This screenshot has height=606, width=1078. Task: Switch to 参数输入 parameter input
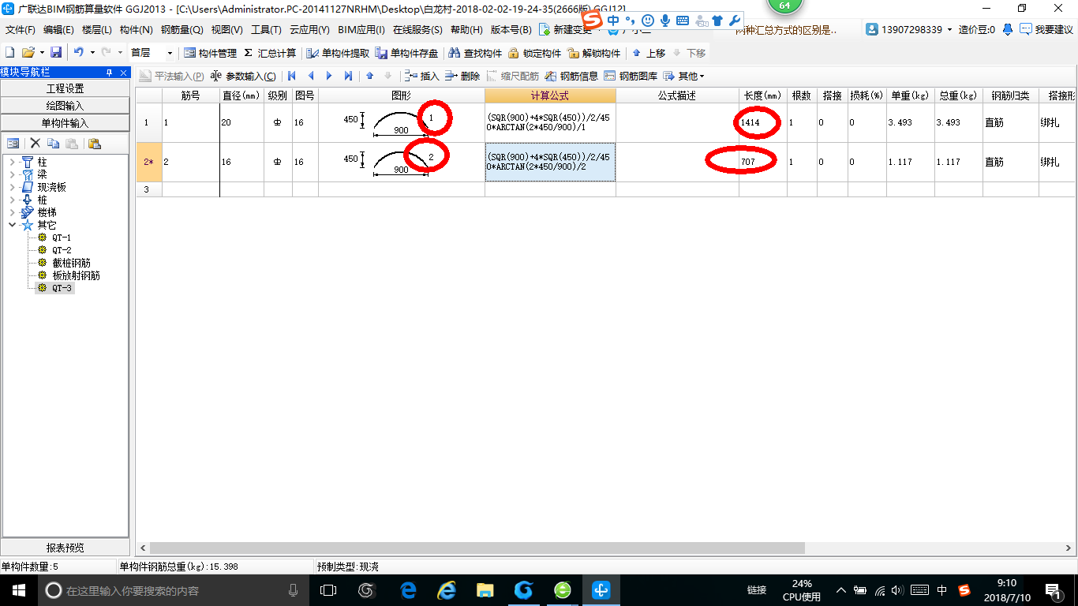[x=243, y=77]
